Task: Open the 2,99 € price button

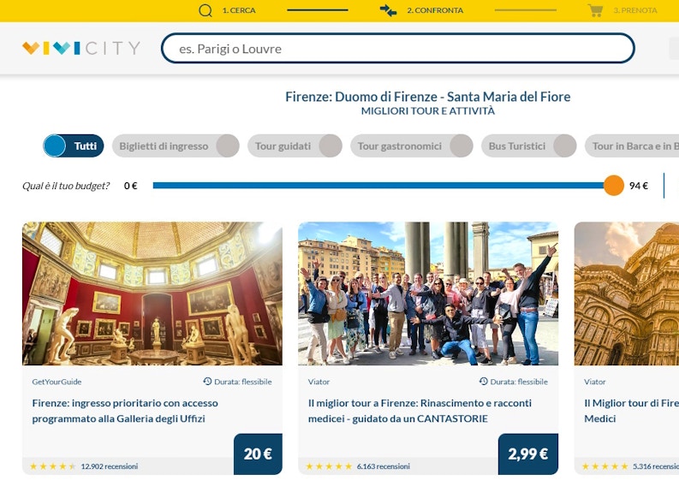Action: click(527, 453)
